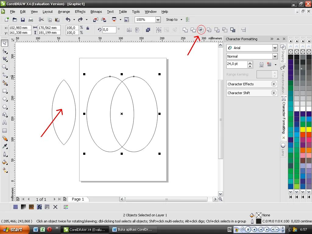Open the zoom level 100% dropdown

(158, 19)
